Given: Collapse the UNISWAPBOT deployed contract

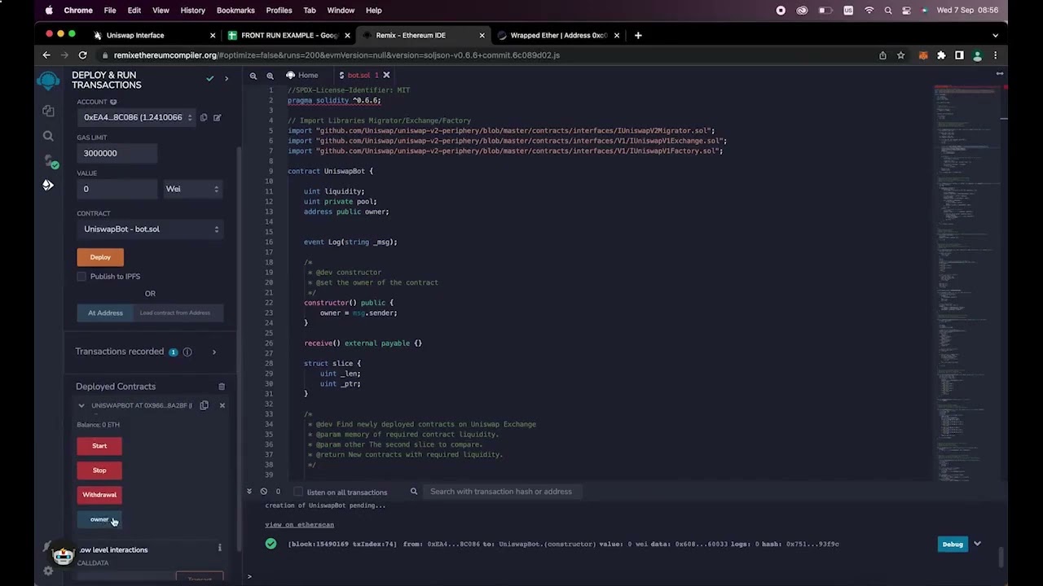Looking at the screenshot, I should pyautogui.click(x=81, y=405).
